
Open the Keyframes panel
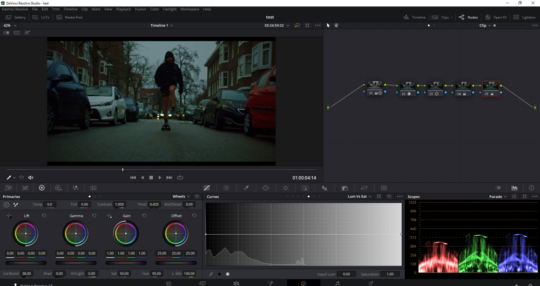click(x=498, y=188)
